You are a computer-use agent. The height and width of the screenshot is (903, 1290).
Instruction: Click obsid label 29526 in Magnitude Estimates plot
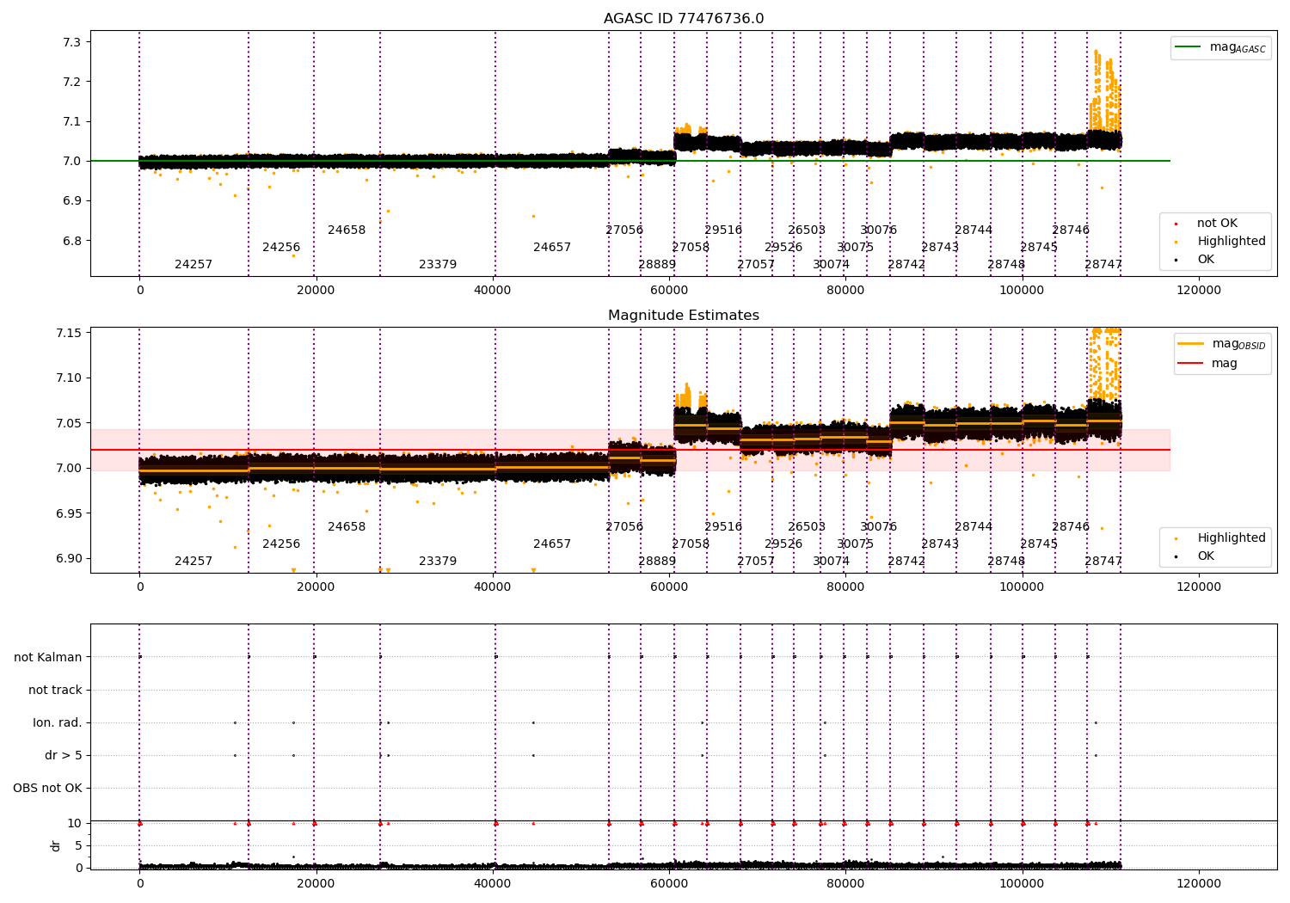click(783, 544)
